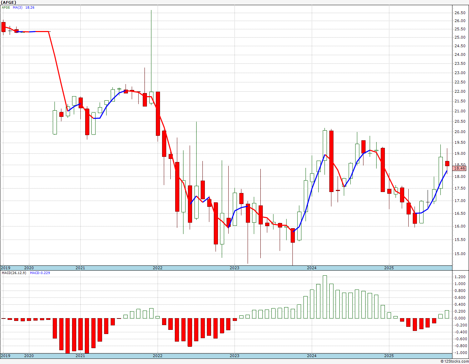The height and width of the screenshot is (364, 469).
Task: Click the 25.50 price axis label
Action: (x=460, y=29)
